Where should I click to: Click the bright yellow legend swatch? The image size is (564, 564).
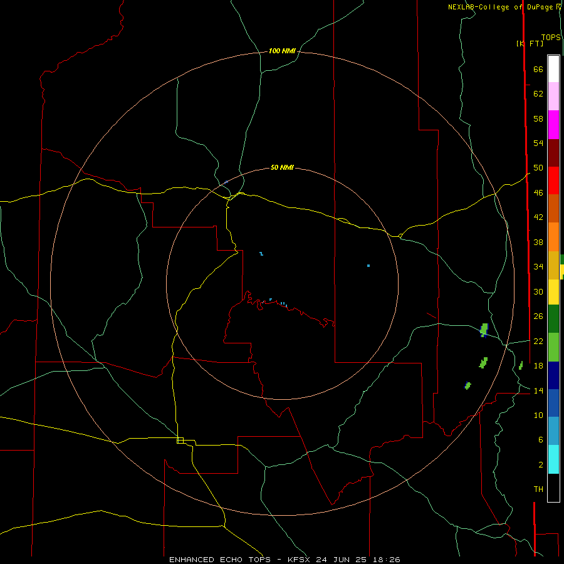point(553,292)
